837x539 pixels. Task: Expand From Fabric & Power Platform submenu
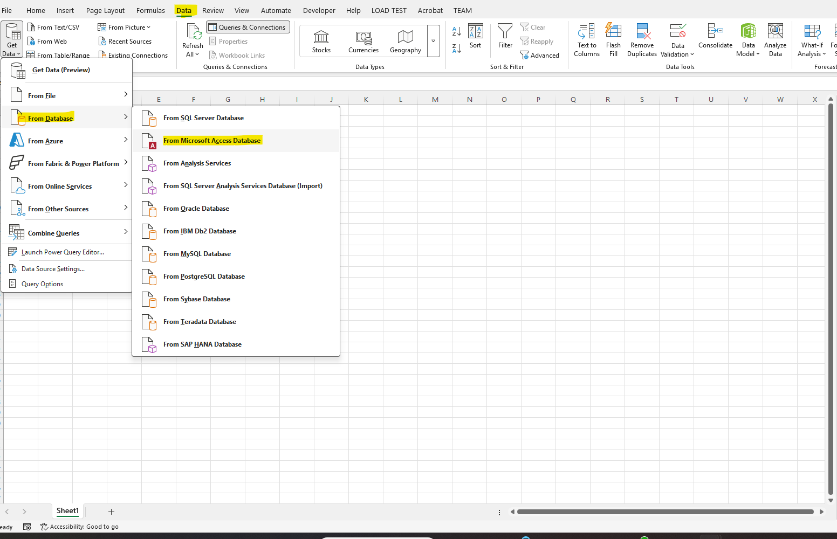(x=67, y=163)
